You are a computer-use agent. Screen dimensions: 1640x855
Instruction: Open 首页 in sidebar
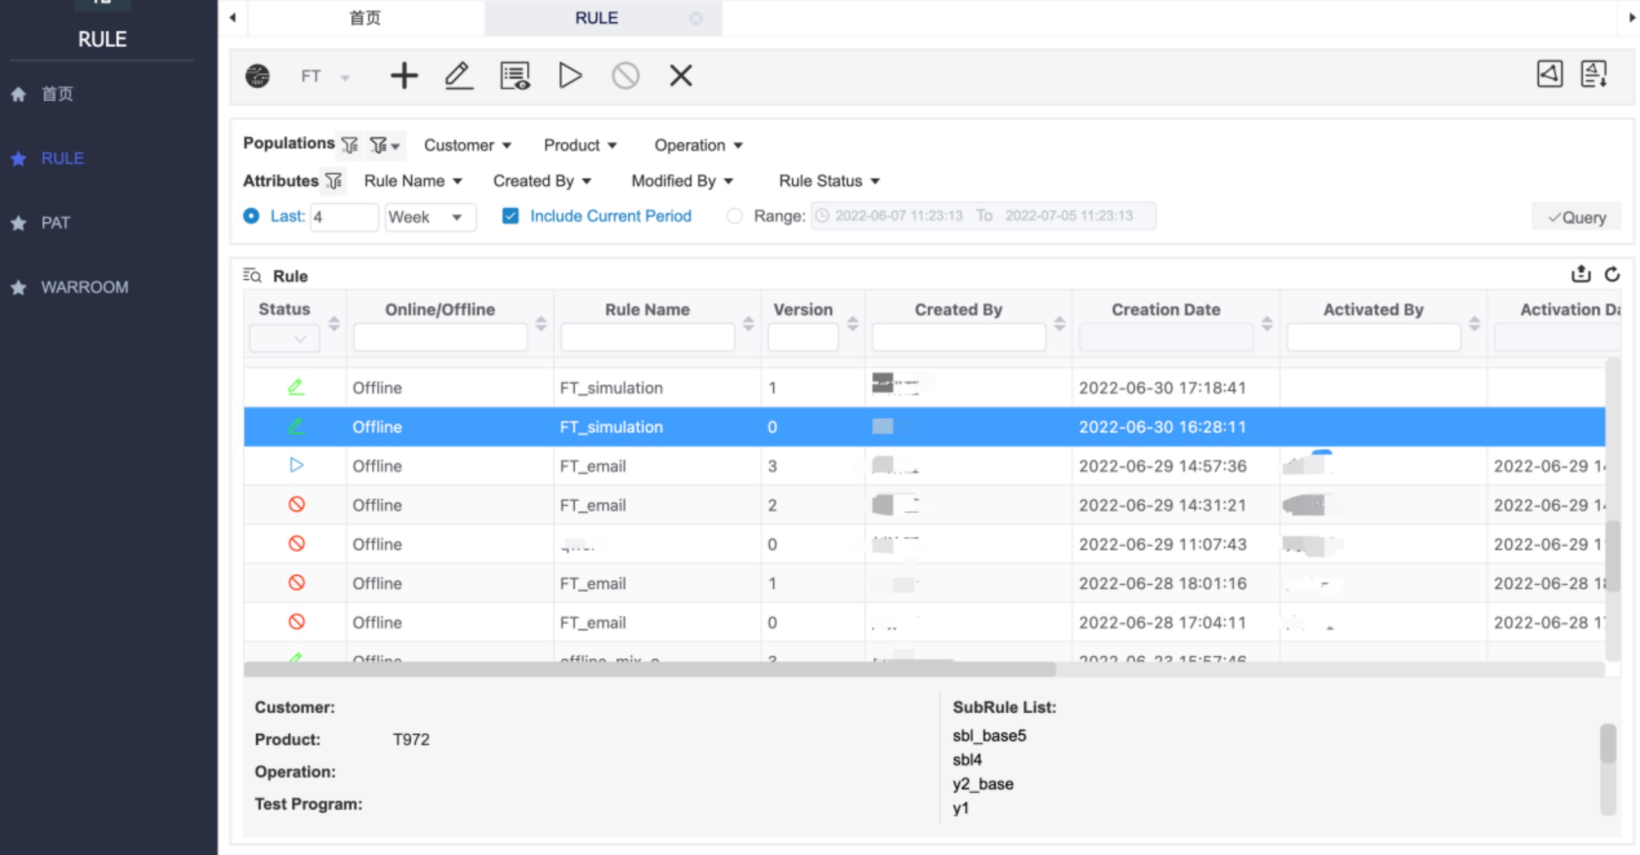coord(57,94)
